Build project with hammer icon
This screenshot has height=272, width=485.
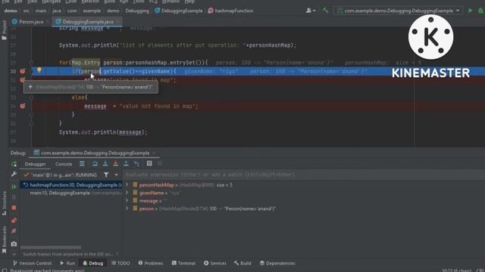[325, 11]
